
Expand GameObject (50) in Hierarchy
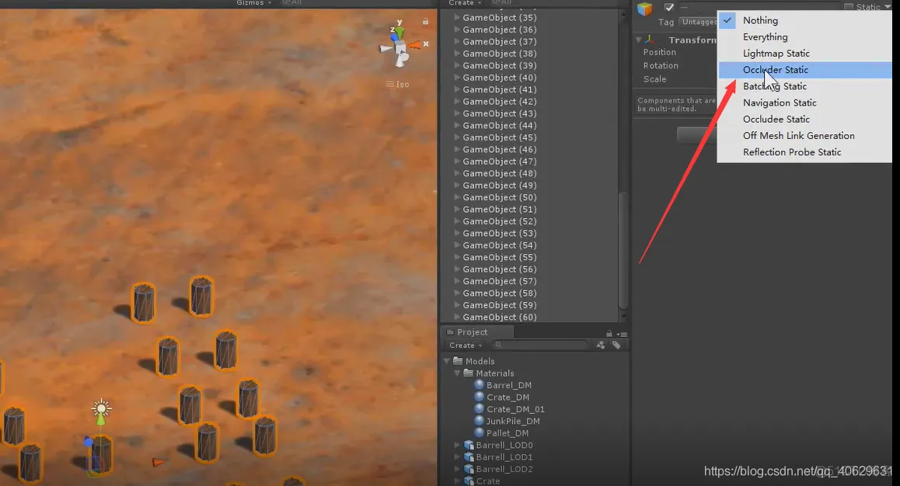click(457, 197)
